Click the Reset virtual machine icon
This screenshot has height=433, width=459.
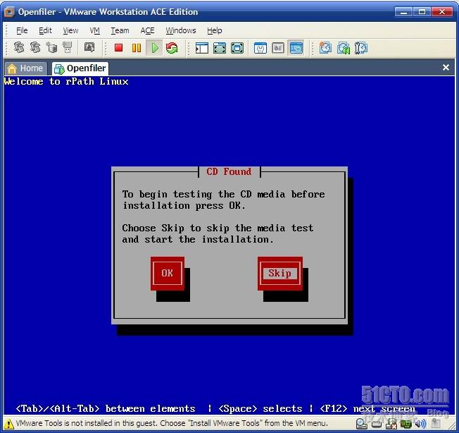(x=172, y=48)
